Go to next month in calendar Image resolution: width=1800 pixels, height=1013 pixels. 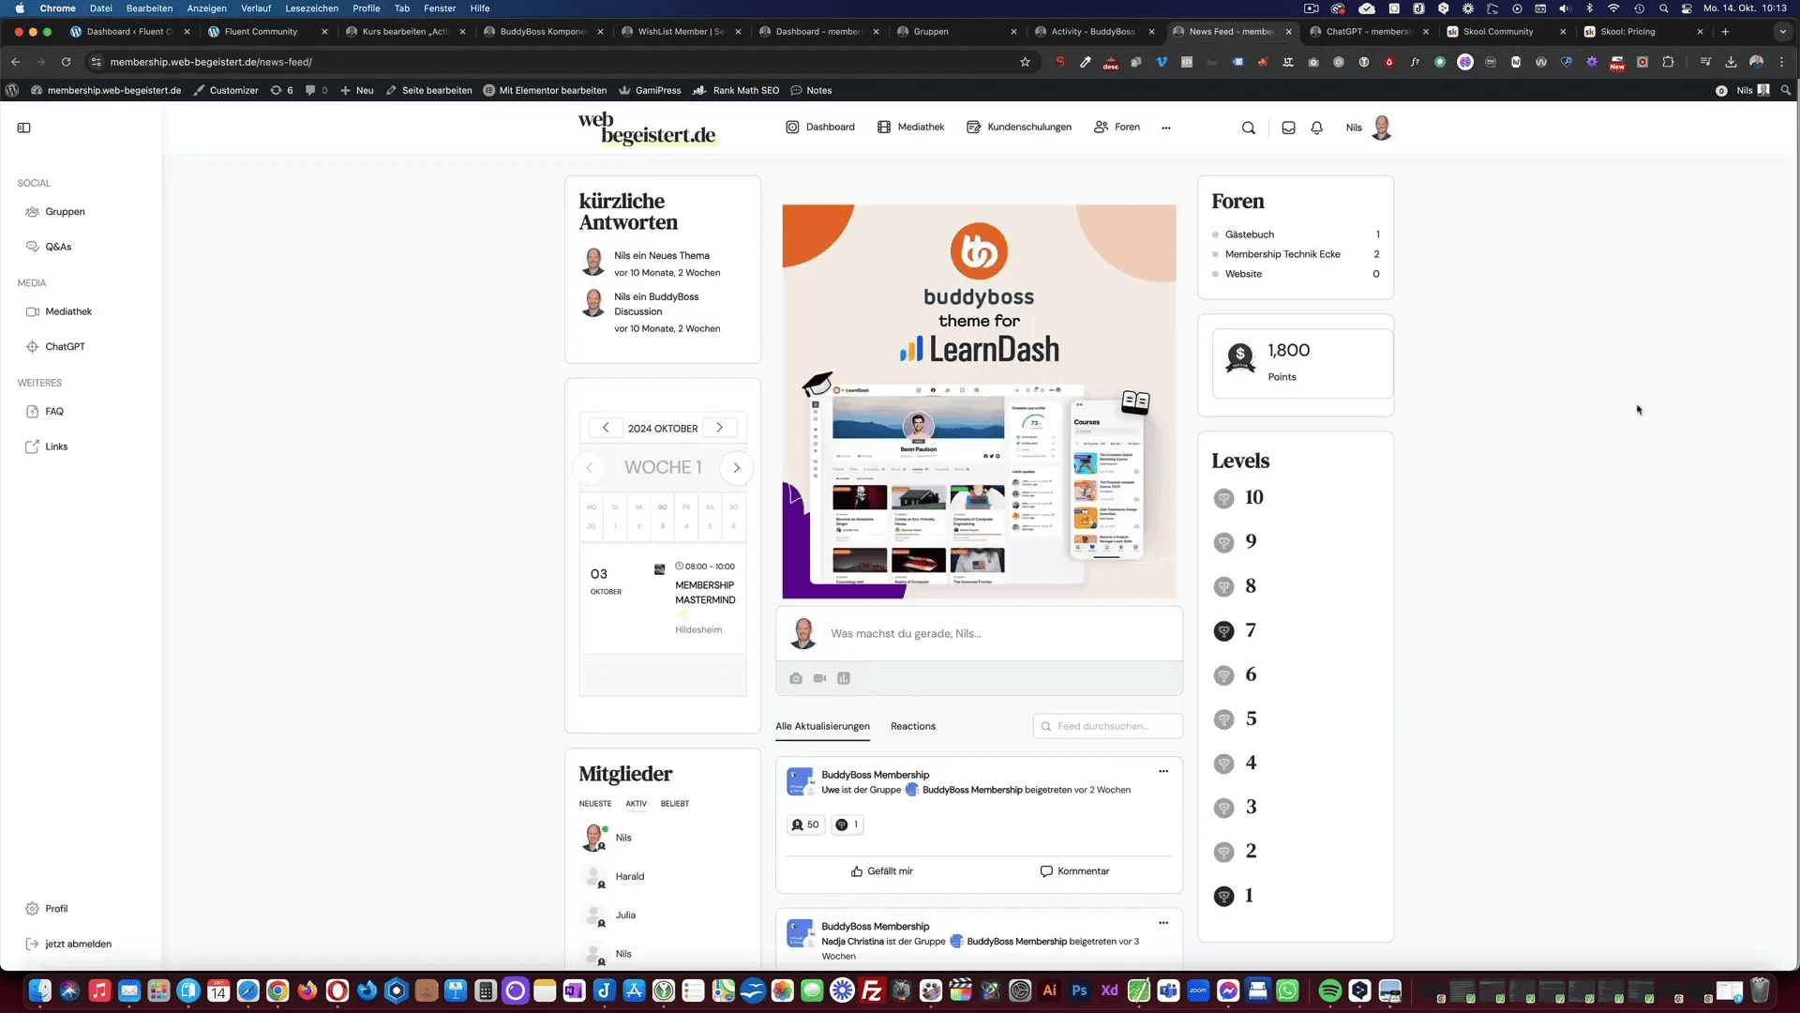[x=719, y=428]
